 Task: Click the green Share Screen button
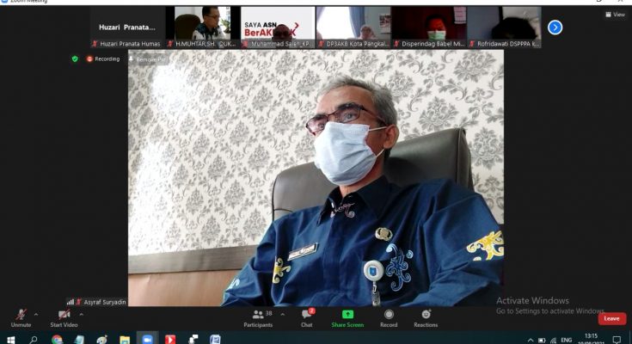point(347,318)
